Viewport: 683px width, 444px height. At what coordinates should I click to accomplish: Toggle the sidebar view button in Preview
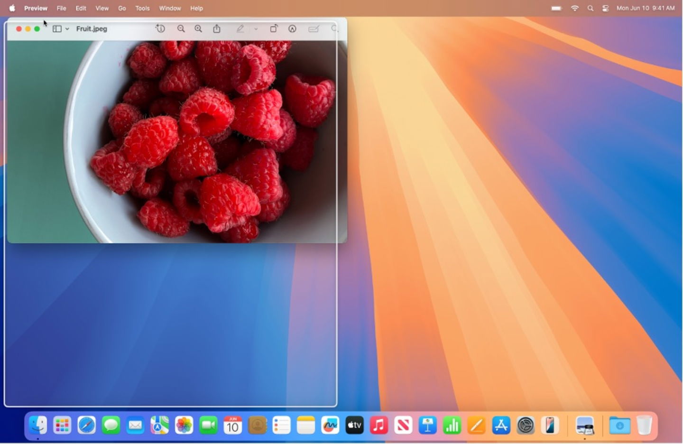point(57,29)
